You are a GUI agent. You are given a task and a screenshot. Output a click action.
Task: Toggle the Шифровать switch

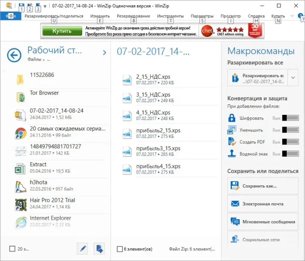click(291, 118)
